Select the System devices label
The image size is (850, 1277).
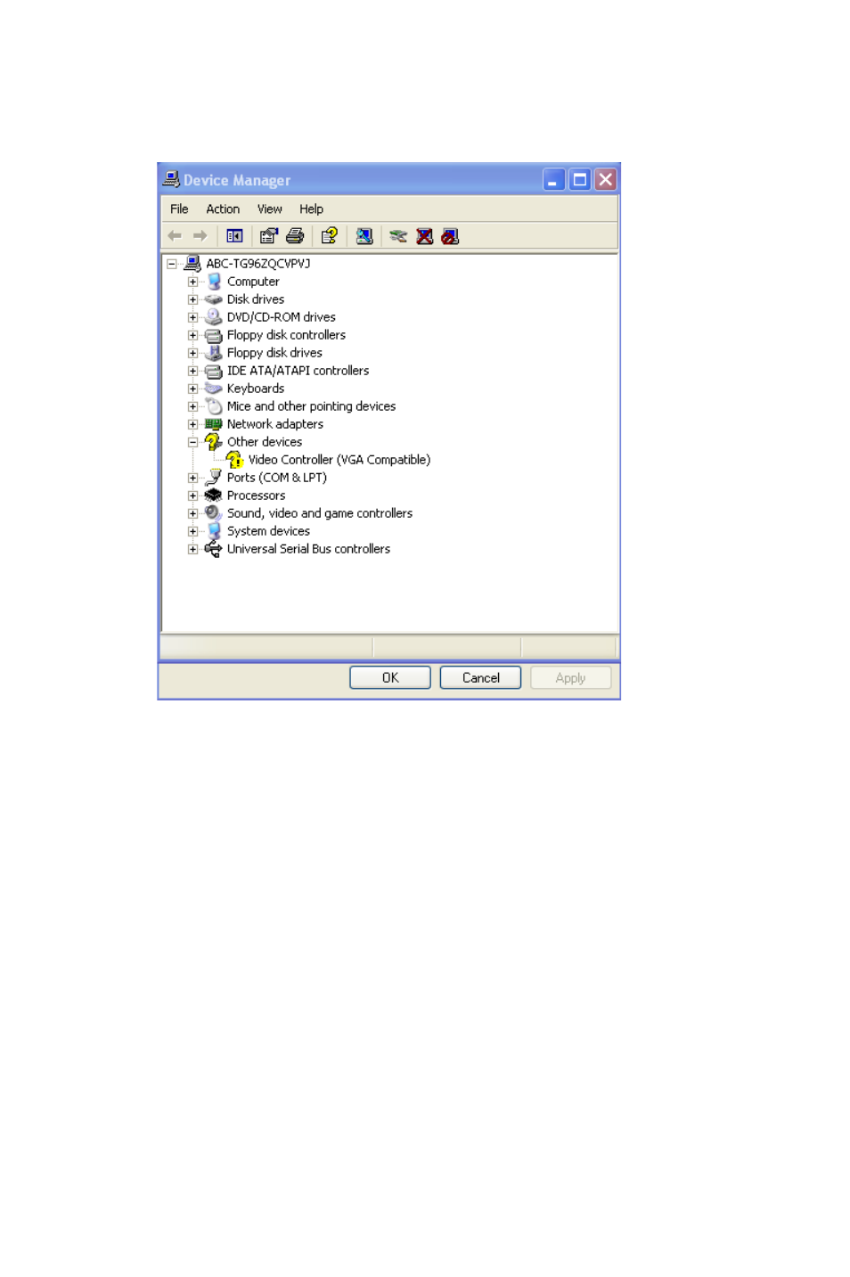point(269,531)
